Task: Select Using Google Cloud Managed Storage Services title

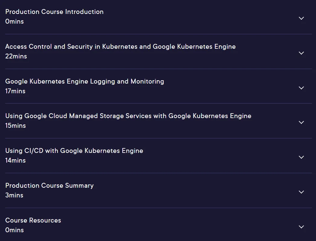Action: pyautogui.click(x=128, y=116)
